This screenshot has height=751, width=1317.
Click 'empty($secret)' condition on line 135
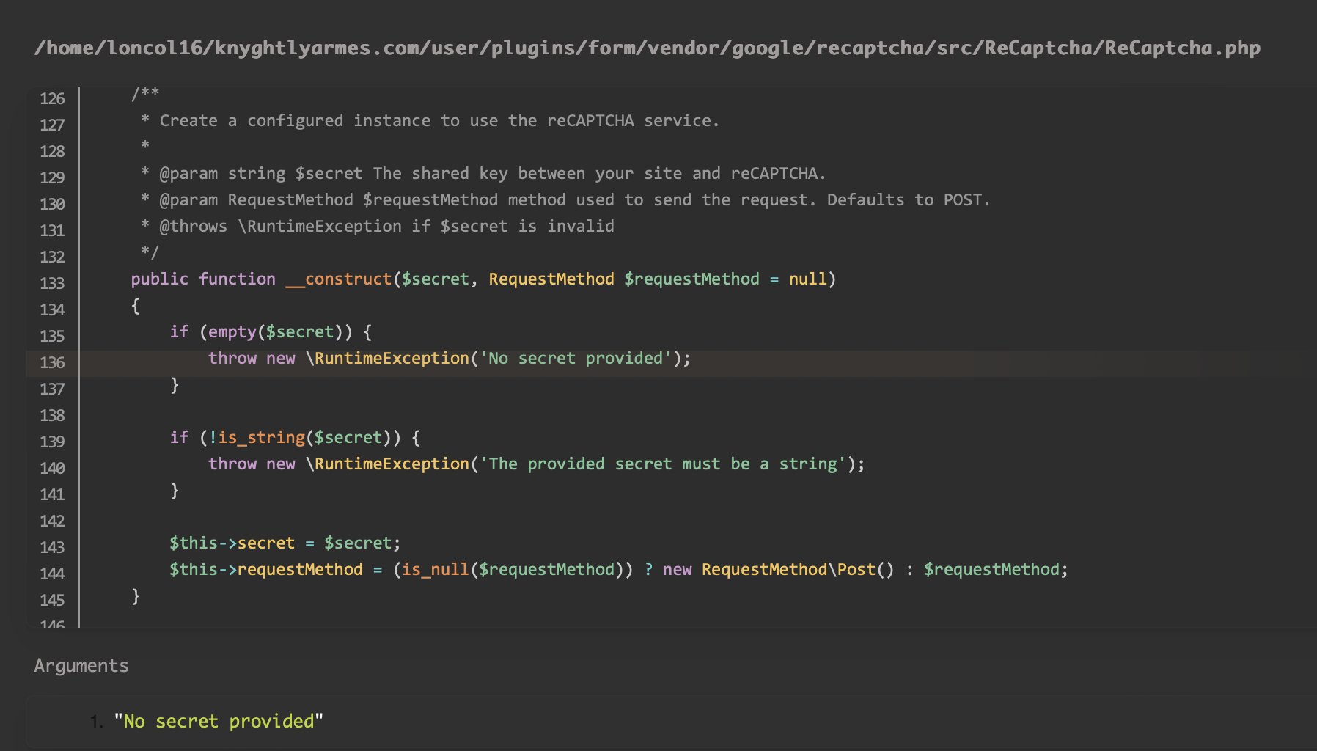tap(276, 332)
